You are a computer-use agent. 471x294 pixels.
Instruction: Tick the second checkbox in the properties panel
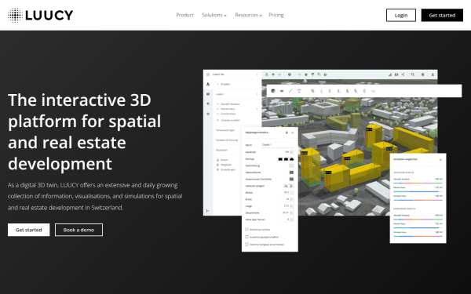click(247, 237)
